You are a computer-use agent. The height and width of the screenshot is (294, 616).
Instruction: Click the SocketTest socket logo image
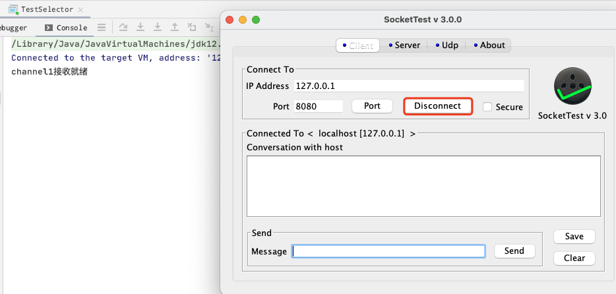click(x=572, y=86)
